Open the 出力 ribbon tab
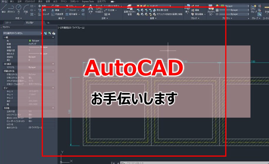269x164 pixels. (x=55, y=1)
